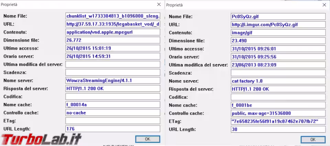This screenshot has height=146, width=330.
Task: Click empty Scadenza field in left dialog
Action: tap(113, 72)
